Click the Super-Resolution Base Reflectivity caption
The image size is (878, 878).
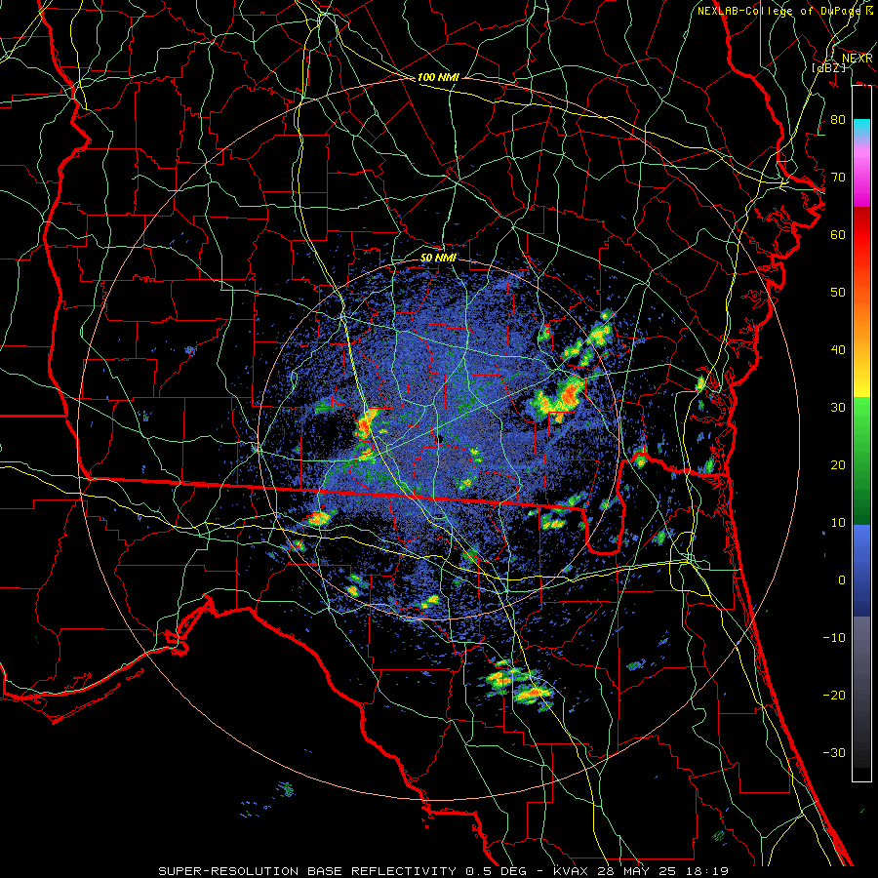[443, 871]
